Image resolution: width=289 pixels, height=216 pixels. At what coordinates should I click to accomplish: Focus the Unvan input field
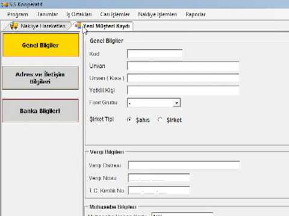[x=183, y=66]
